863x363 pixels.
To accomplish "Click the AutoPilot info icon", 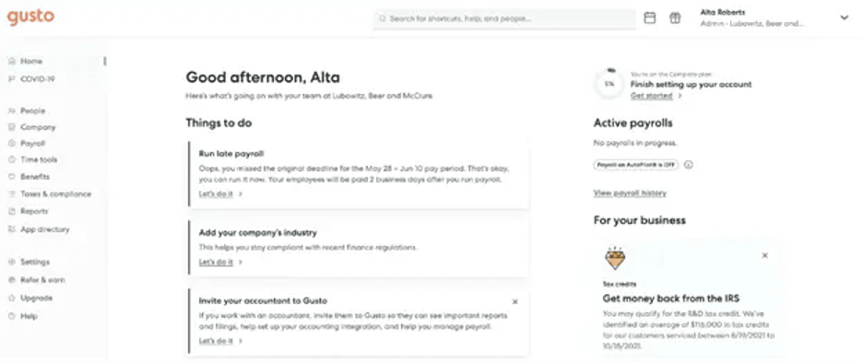I will pos(689,164).
